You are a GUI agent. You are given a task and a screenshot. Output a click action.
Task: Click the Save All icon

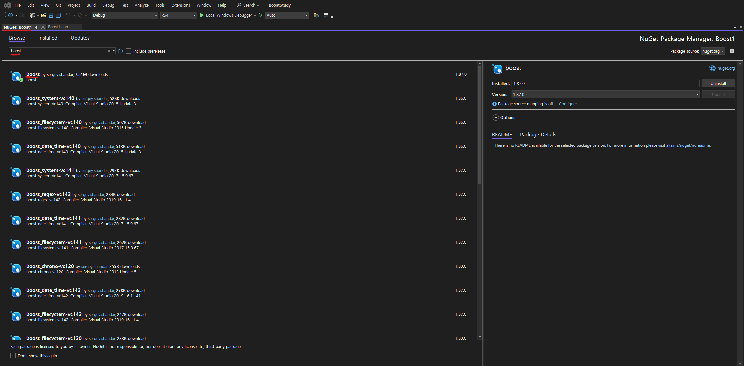point(58,15)
